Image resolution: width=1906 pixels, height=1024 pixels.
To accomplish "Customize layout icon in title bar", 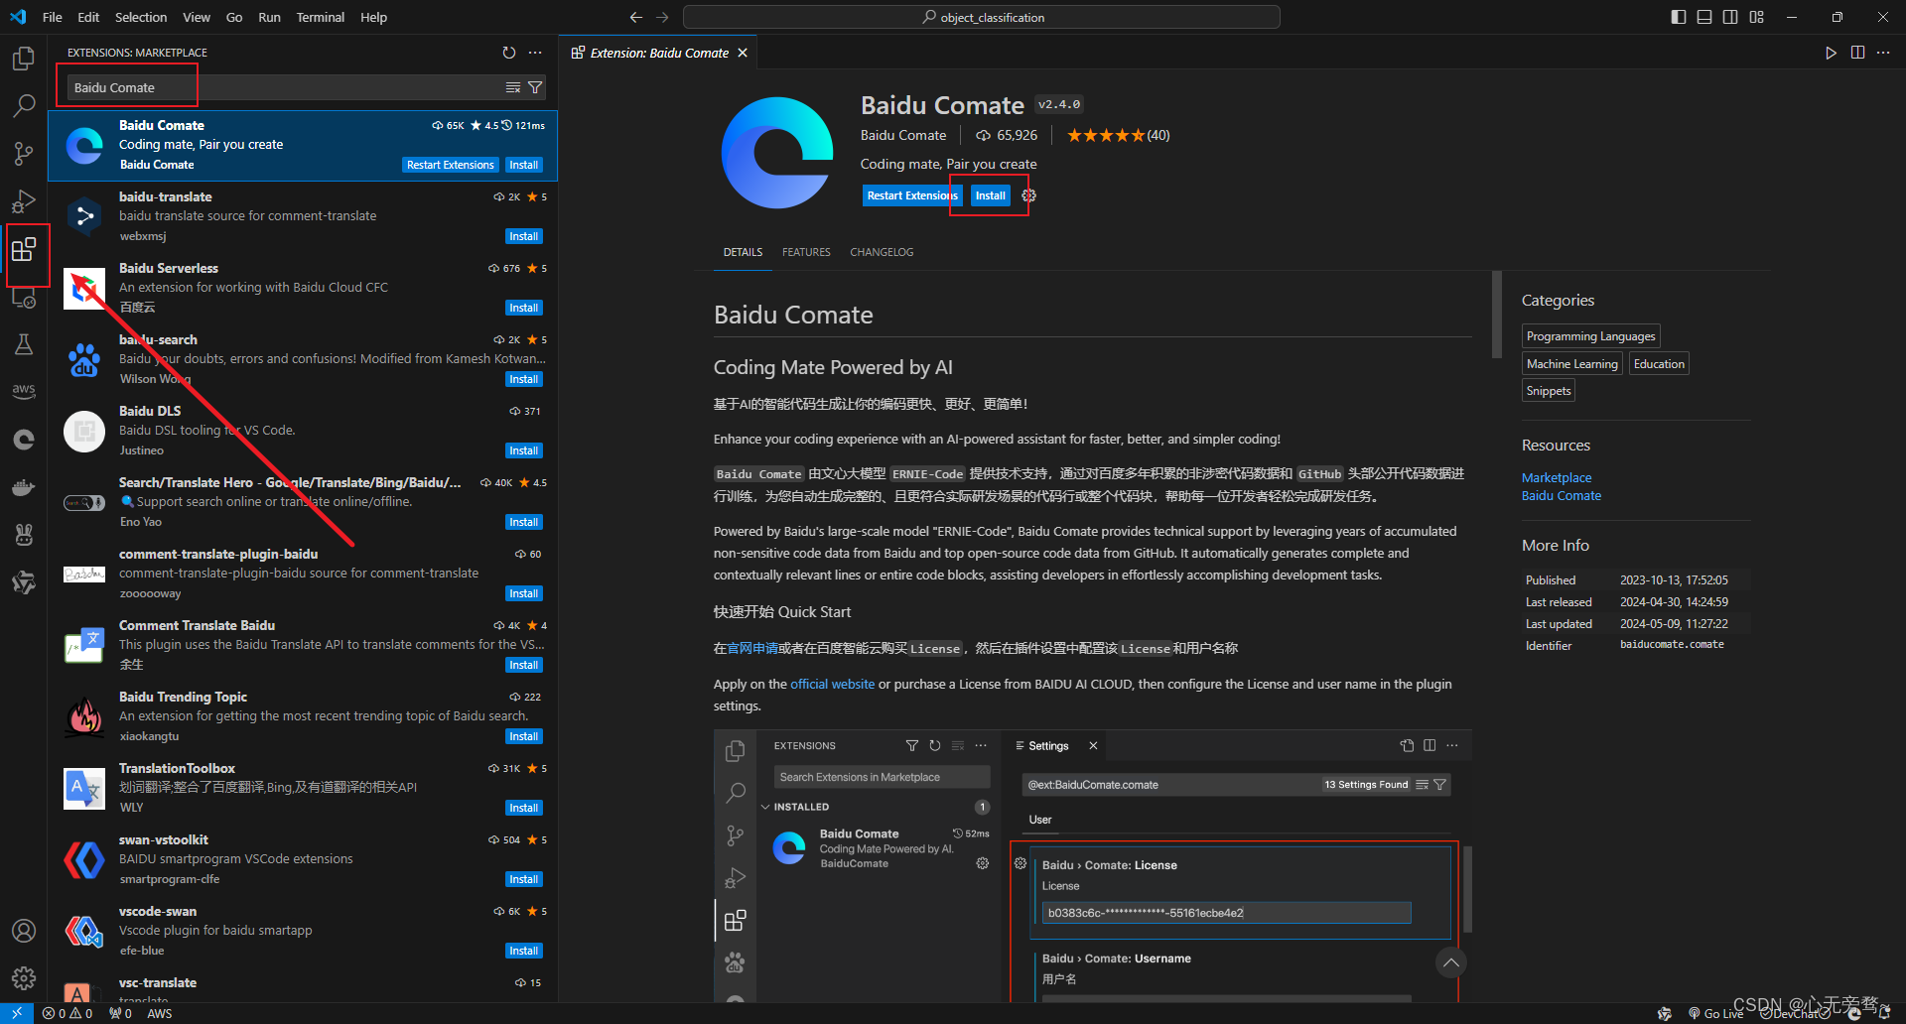I will (x=1757, y=17).
